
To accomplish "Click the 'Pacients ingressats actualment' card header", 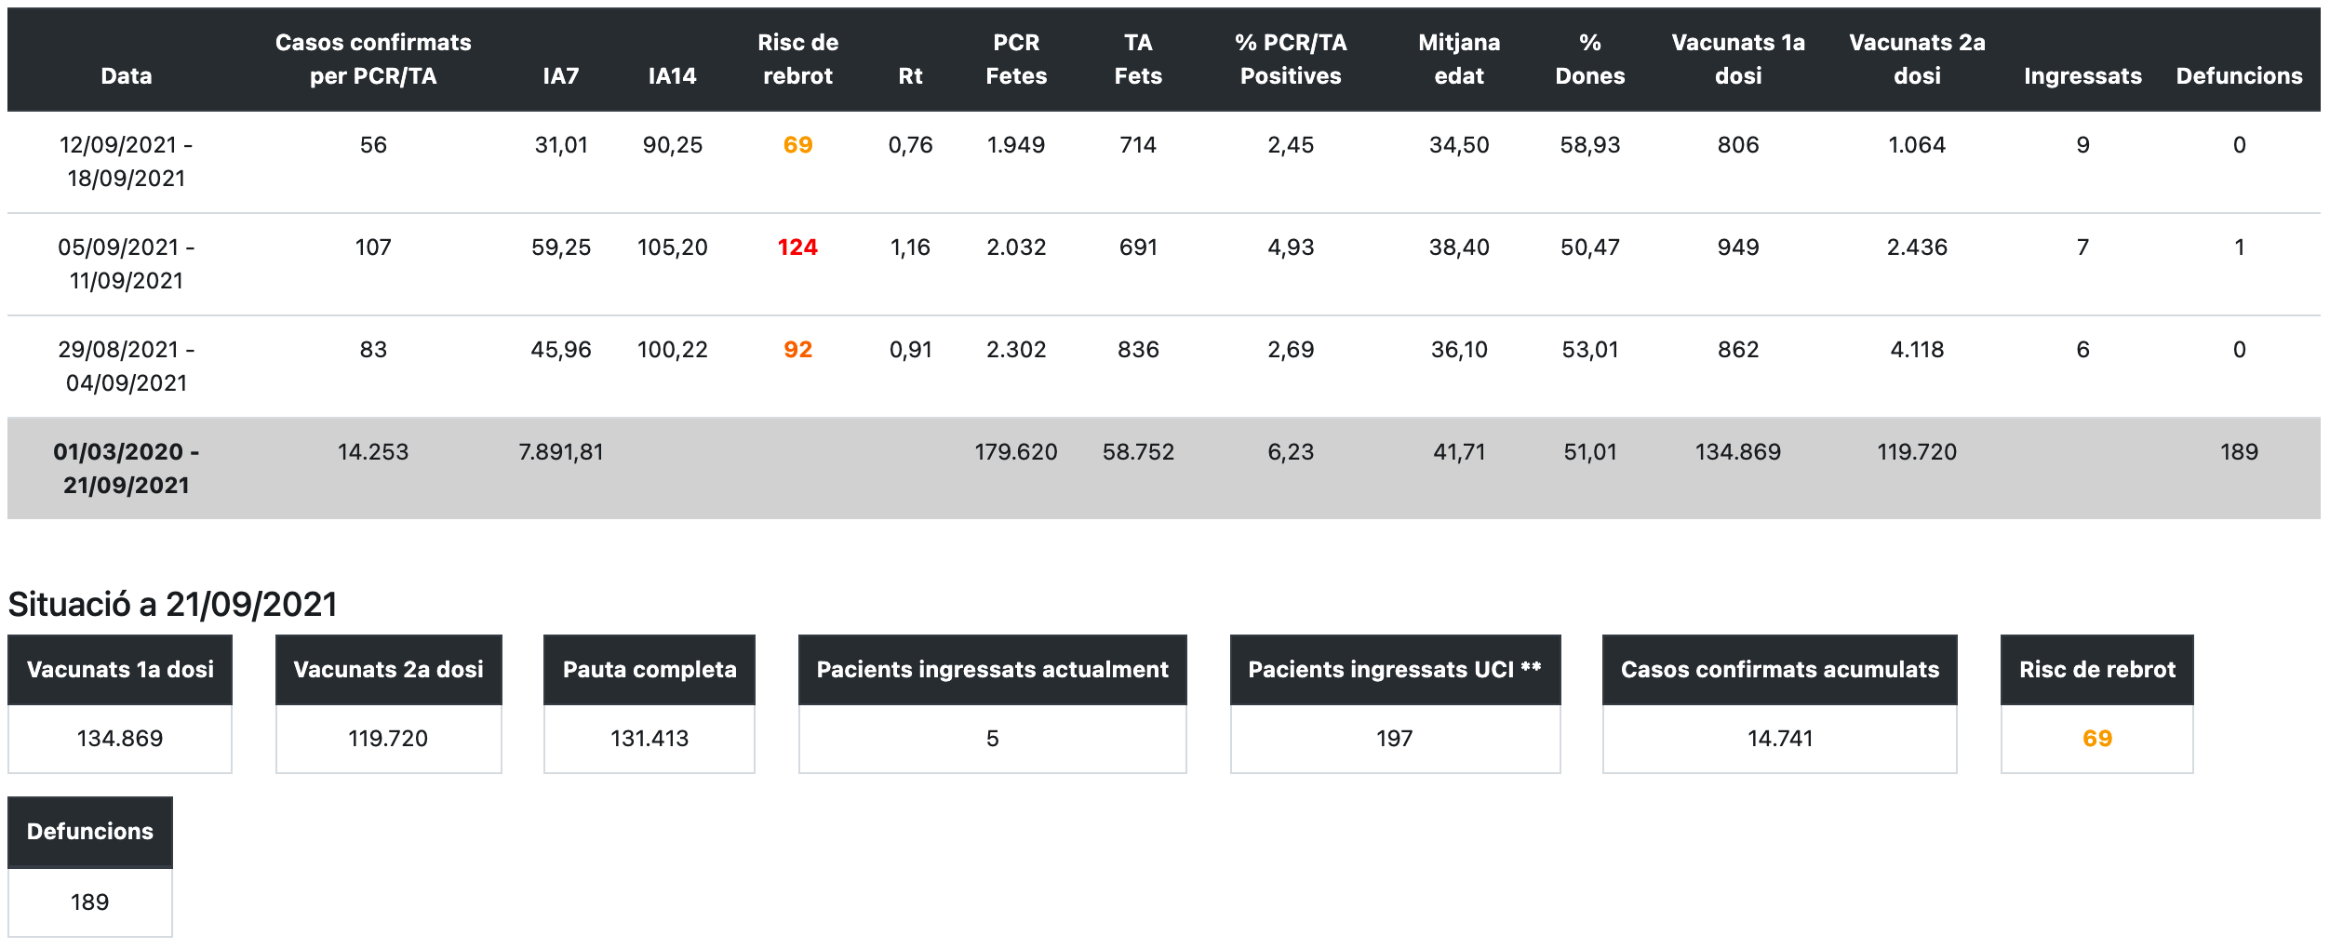I will click(992, 670).
